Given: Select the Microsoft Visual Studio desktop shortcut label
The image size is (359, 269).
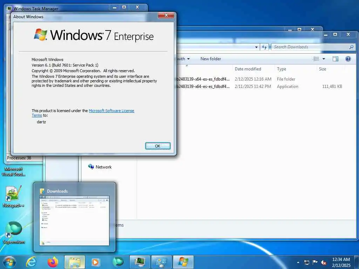Looking at the screenshot, I should (x=14, y=171).
